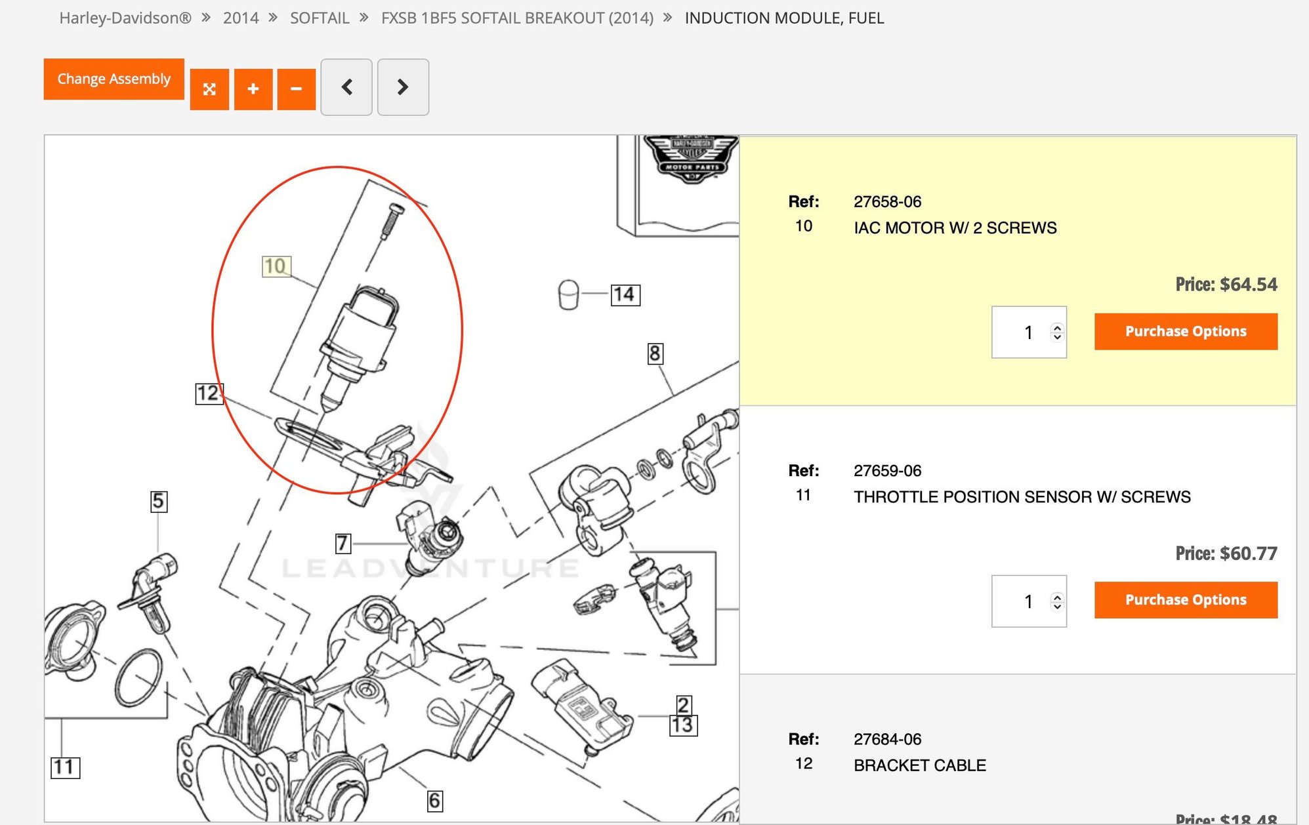Select reference number 10 on diagram
1309x825 pixels.
(276, 266)
